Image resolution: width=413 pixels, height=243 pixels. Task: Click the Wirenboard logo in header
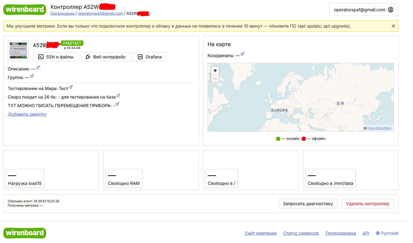coord(25,10)
